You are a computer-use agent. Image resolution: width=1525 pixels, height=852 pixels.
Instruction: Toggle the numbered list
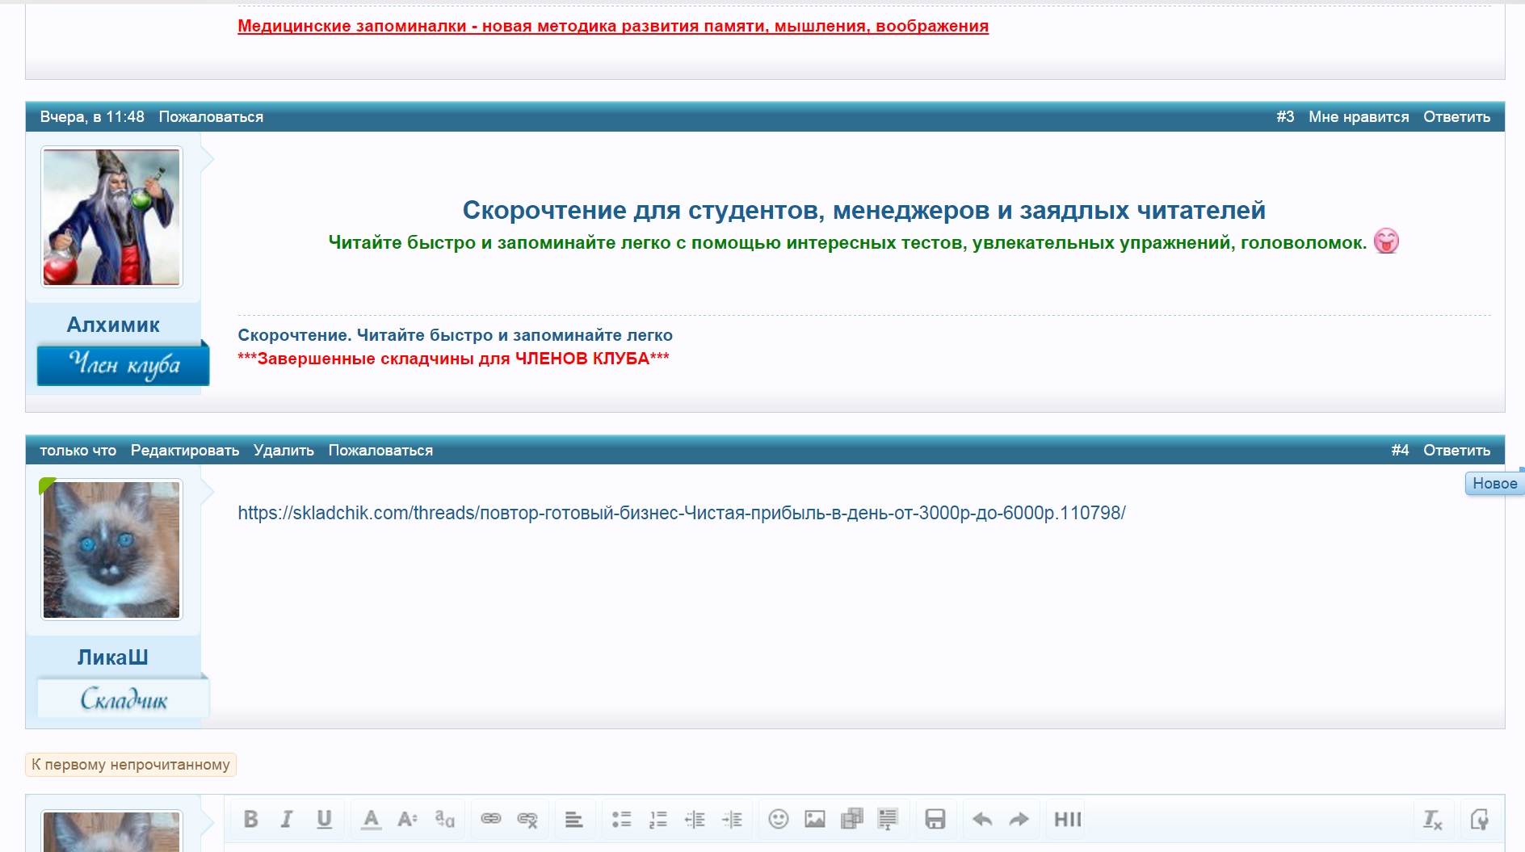click(658, 819)
